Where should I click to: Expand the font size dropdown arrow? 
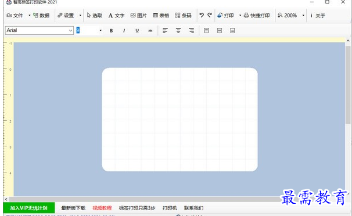tap(100, 31)
